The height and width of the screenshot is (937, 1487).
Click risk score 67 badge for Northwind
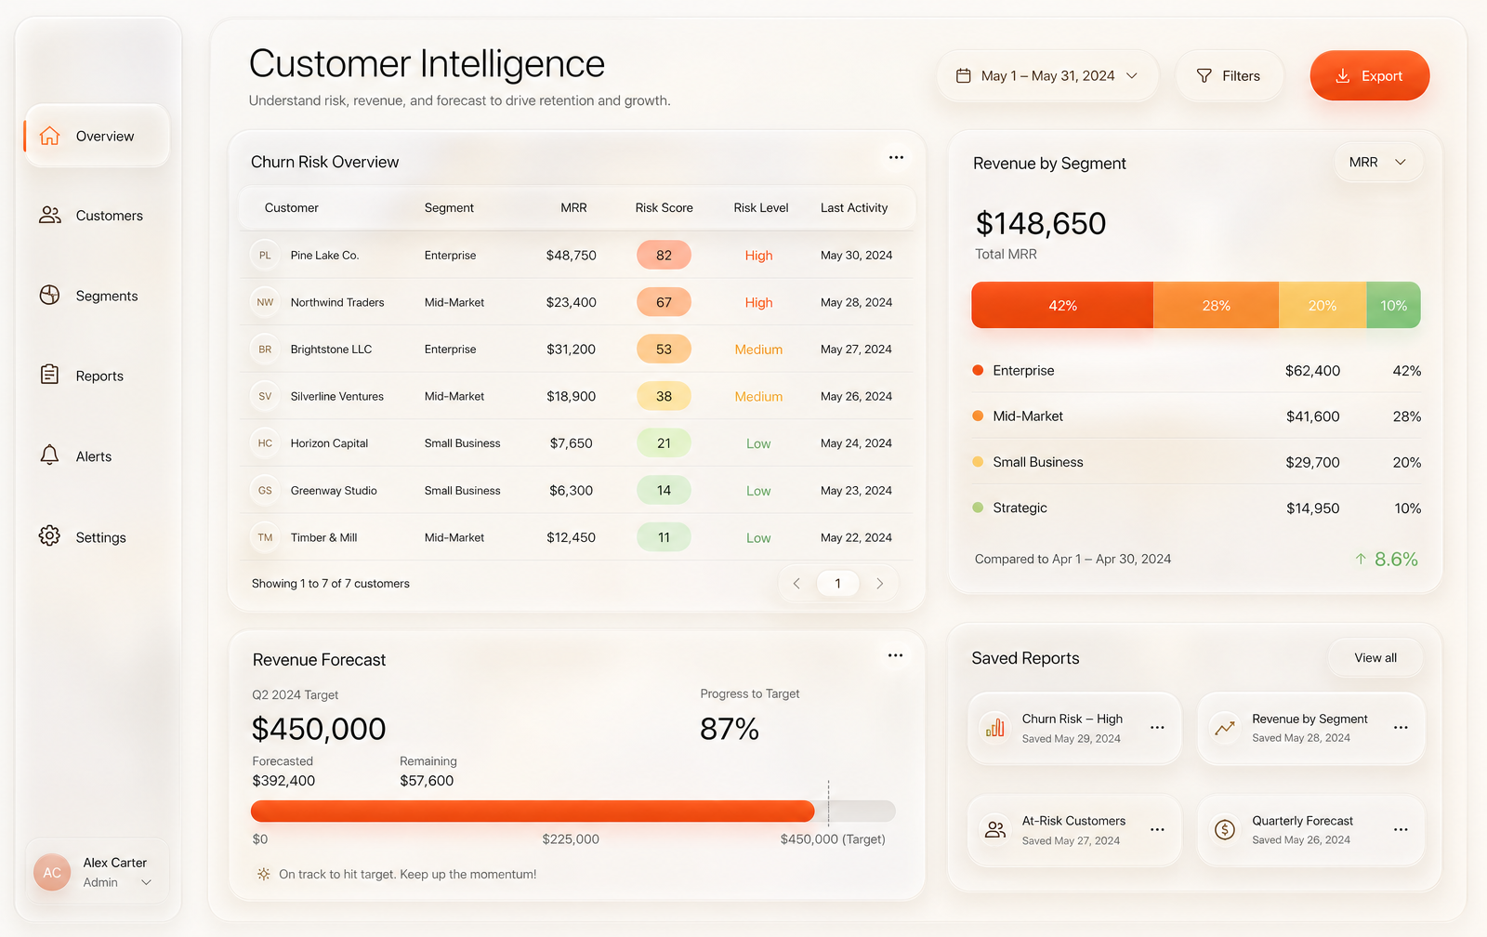[x=664, y=303]
